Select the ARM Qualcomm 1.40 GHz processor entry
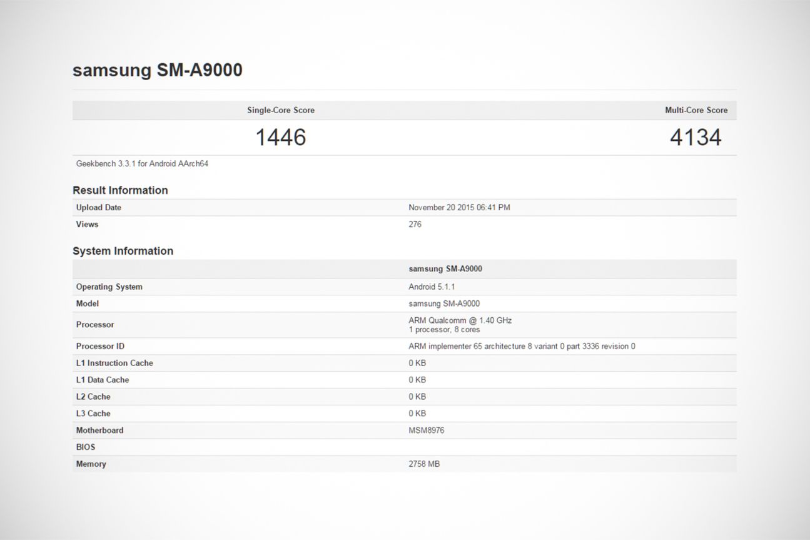 458,320
